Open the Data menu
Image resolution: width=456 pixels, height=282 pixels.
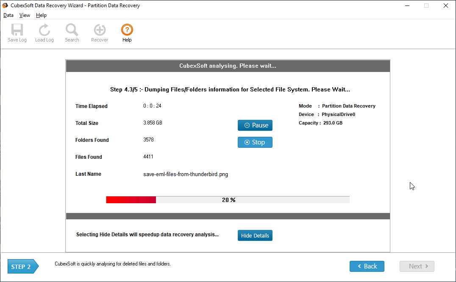(x=8, y=15)
